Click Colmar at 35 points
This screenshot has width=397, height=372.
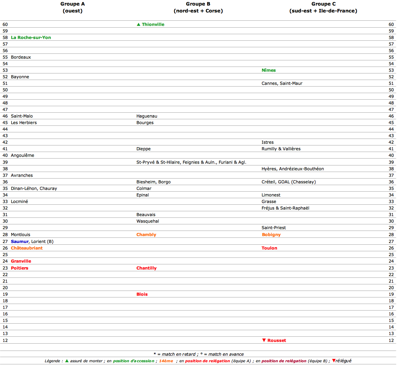coord(144,188)
